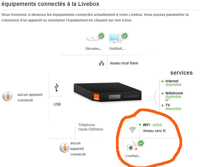Screen dimensions: 200x167
Task: Click the green checkmark on LiveRadio
Action: click(x=141, y=143)
